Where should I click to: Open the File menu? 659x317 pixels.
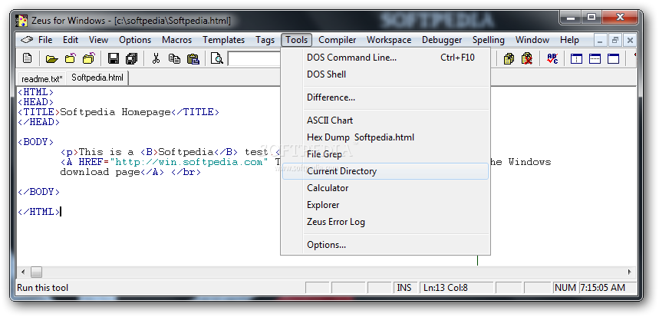click(x=45, y=40)
